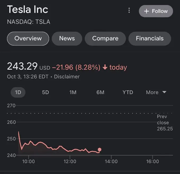Expand the More time ranges dropdown
Image resolution: width=180 pixels, height=174 pixels.
click(x=156, y=92)
